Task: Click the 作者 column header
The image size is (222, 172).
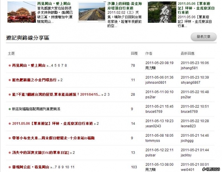Action: tap(149, 54)
